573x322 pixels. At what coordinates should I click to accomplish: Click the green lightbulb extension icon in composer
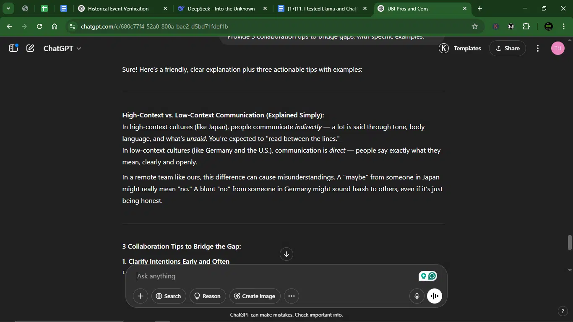(423, 276)
